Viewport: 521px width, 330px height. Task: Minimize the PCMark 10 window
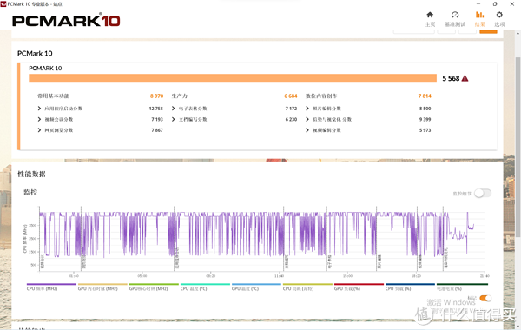[478, 4]
